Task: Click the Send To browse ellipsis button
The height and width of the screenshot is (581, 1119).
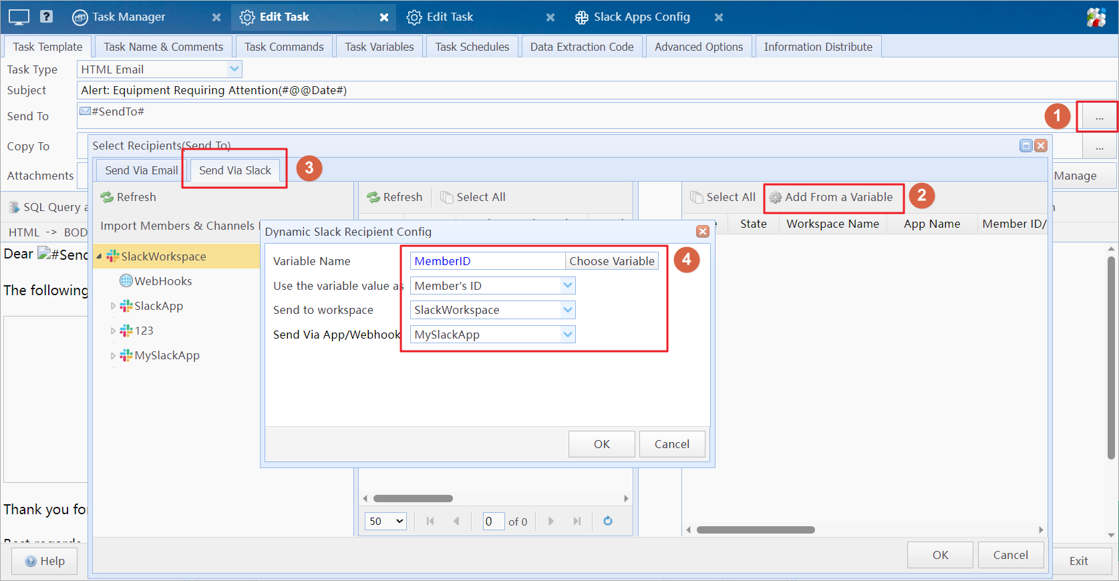Action: click(1098, 118)
